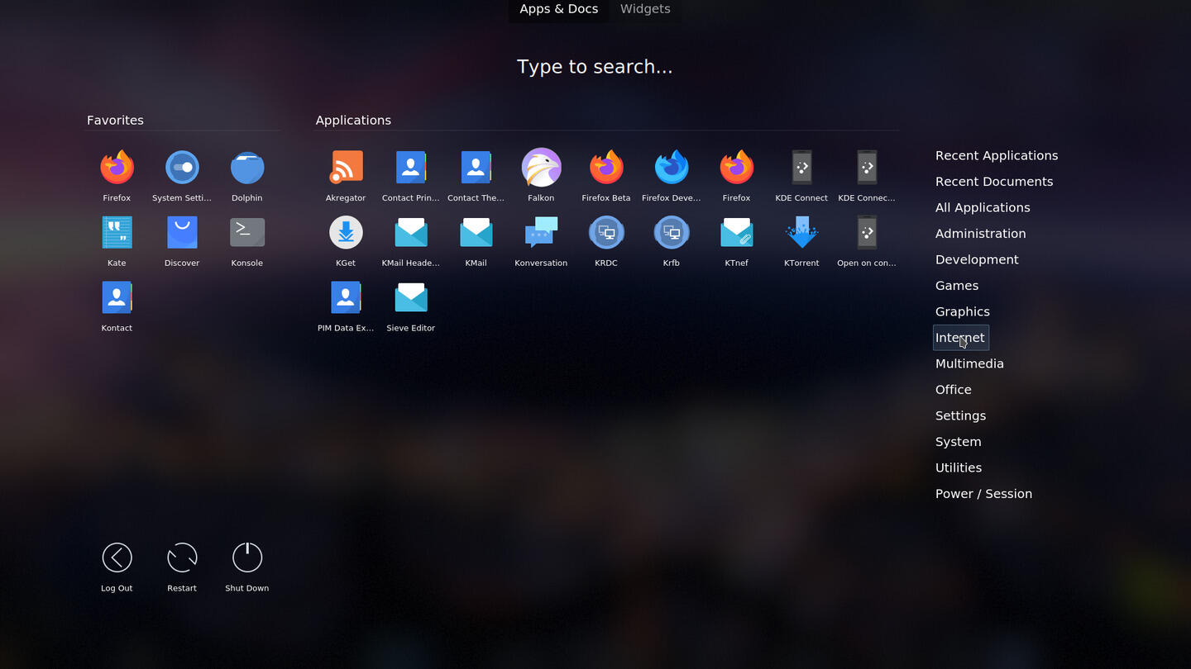Viewport: 1191px width, 669px height.
Task: Open the Development category
Action: pyautogui.click(x=977, y=259)
